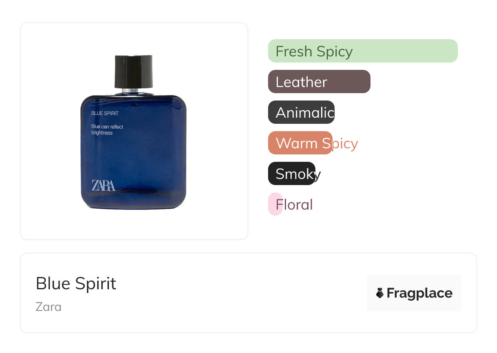Click the empty right end of the green bar
497x353 pixels.
click(x=406, y=51)
